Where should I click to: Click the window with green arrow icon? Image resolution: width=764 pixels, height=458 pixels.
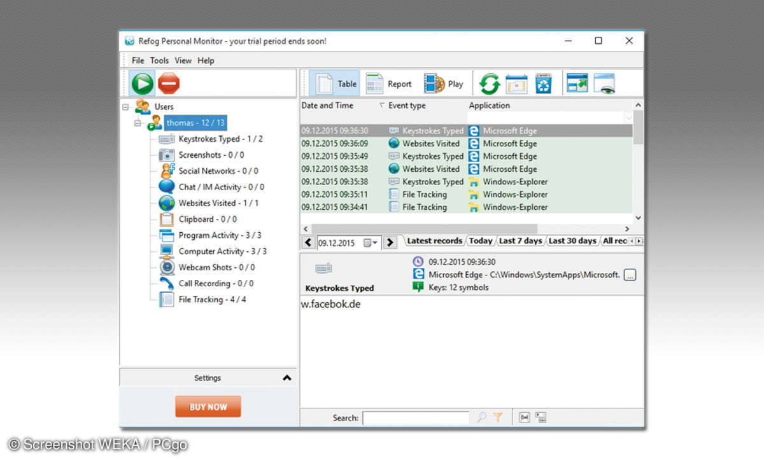click(x=577, y=83)
